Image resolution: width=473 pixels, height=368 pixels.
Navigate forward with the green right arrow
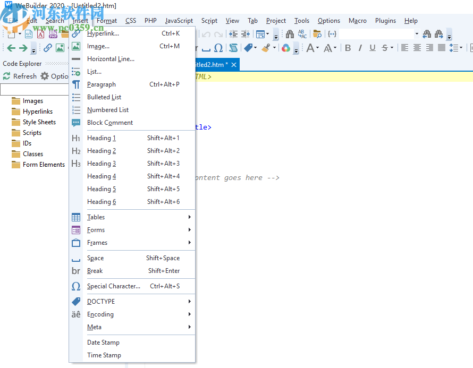coord(23,48)
